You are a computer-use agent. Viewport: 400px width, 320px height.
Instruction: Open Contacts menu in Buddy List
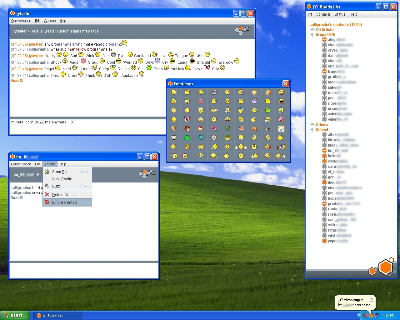click(x=323, y=14)
